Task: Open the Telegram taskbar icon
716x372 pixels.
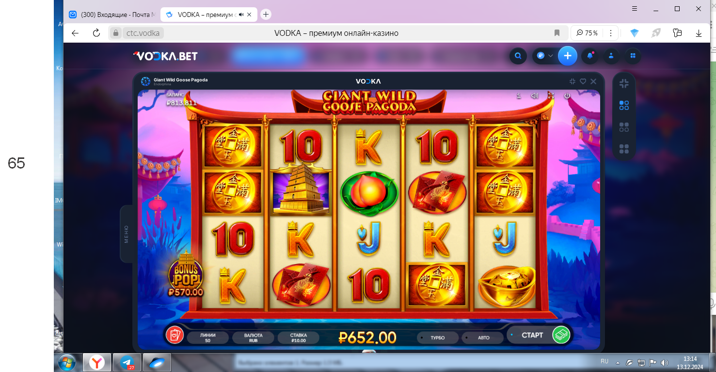Action: [127, 362]
